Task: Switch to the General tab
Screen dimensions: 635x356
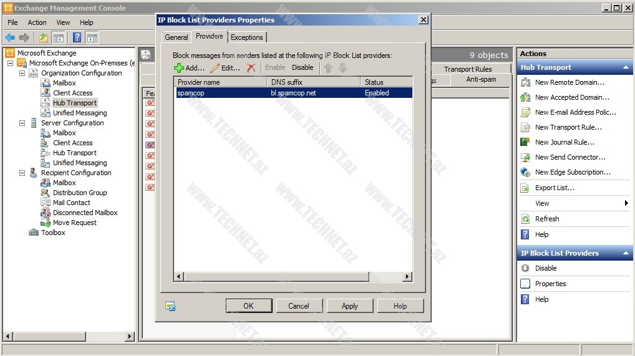Action: 177,37
